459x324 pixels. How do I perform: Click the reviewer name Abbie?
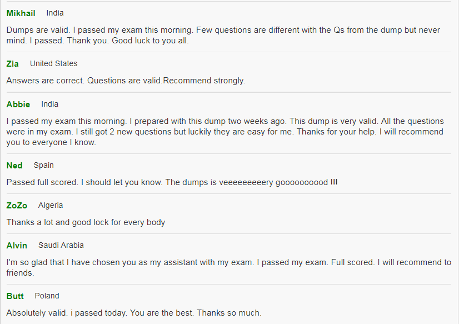coord(18,104)
